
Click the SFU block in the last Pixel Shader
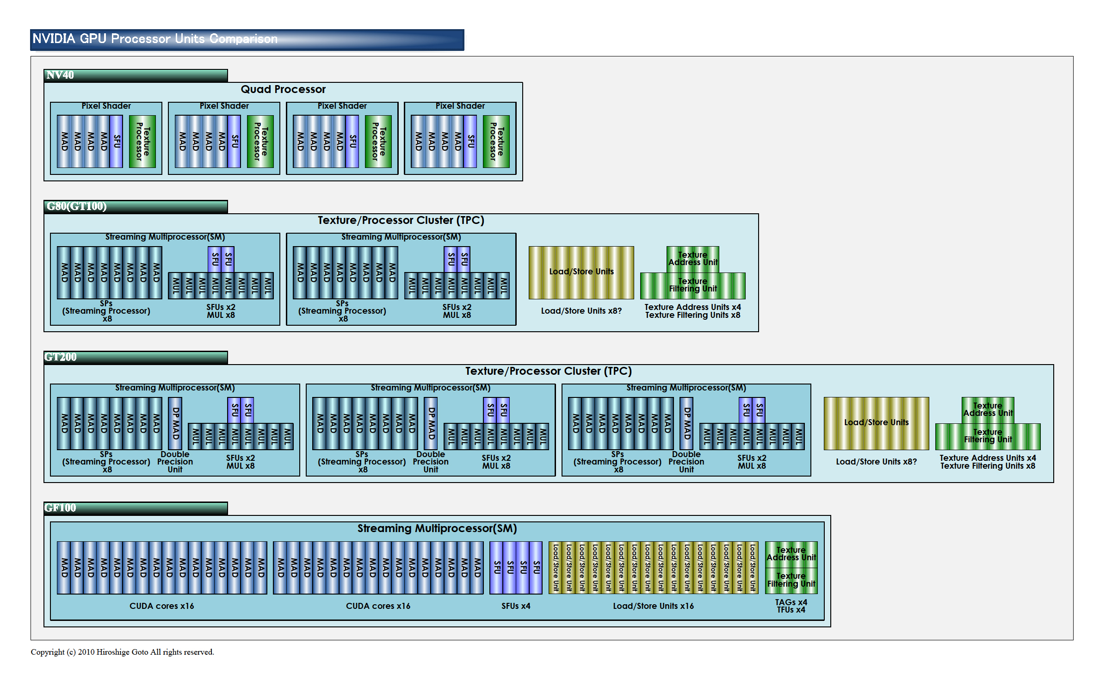470,142
